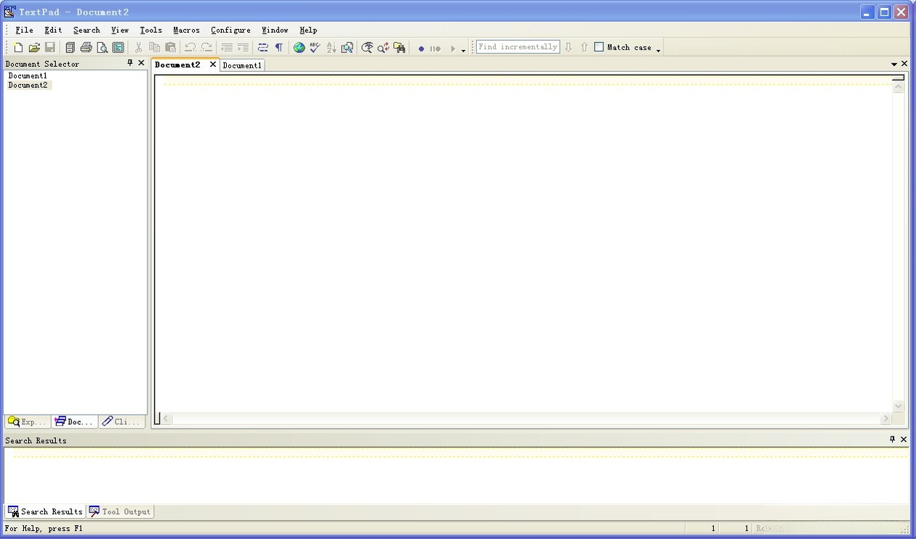Click the decrease indent icon
The height and width of the screenshot is (539, 916).
click(x=227, y=47)
